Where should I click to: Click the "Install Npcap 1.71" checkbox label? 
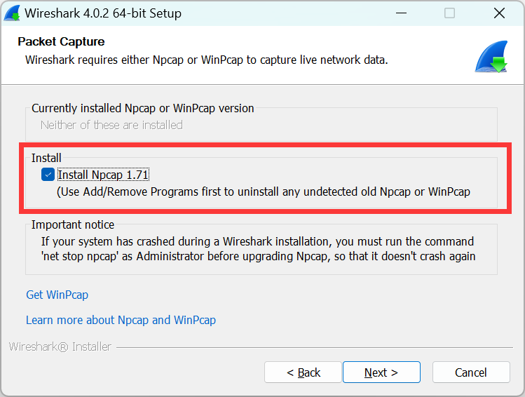(x=103, y=175)
